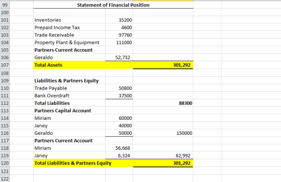This screenshot has height=182, width=281.
Task: Select the value 6,324
Action: click(119, 155)
